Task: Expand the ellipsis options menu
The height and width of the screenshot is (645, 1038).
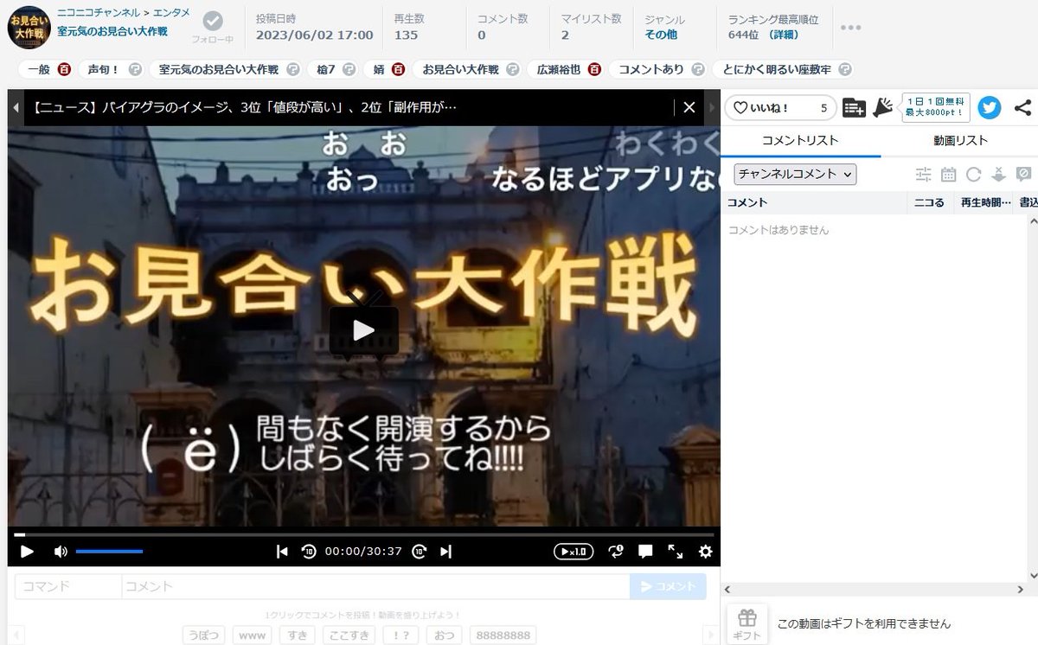Action: [851, 27]
